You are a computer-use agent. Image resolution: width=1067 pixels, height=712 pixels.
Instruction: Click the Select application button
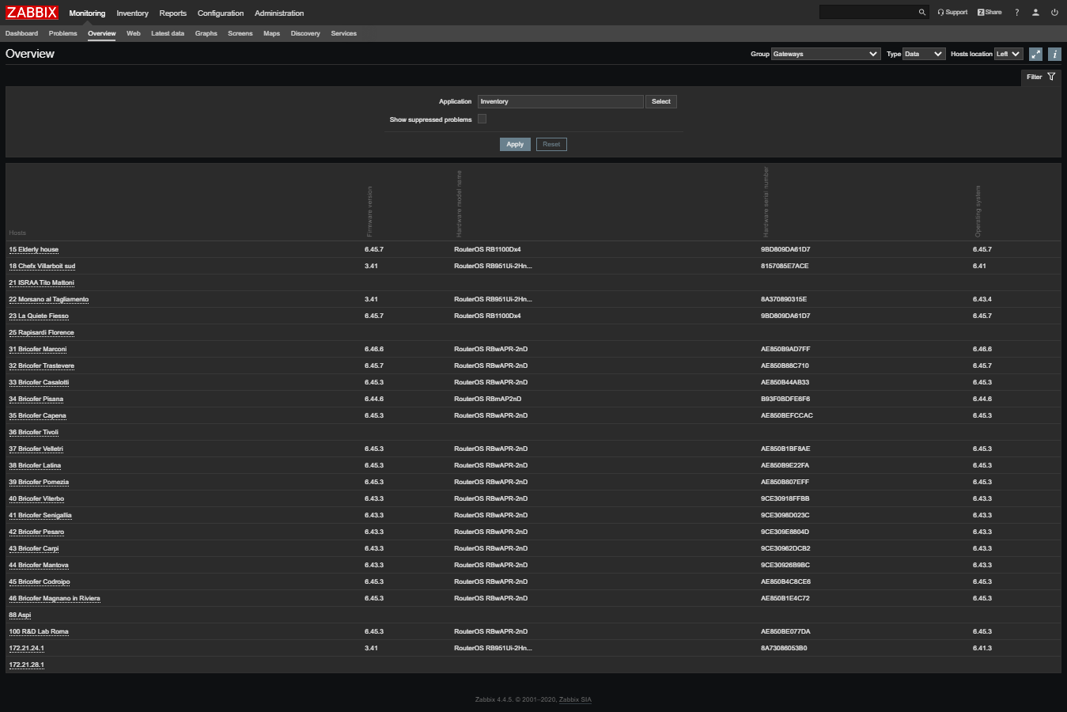click(661, 101)
